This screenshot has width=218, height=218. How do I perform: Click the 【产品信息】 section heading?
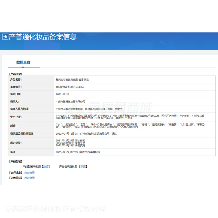(16, 74)
